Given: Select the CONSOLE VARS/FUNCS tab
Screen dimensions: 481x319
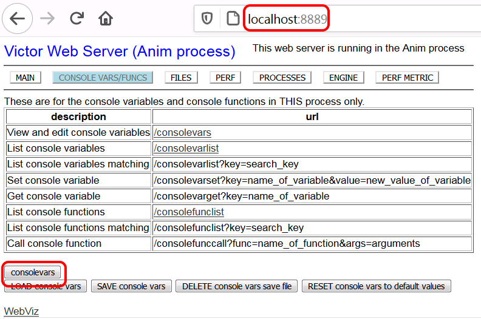Looking at the screenshot, I should (x=103, y=78).
